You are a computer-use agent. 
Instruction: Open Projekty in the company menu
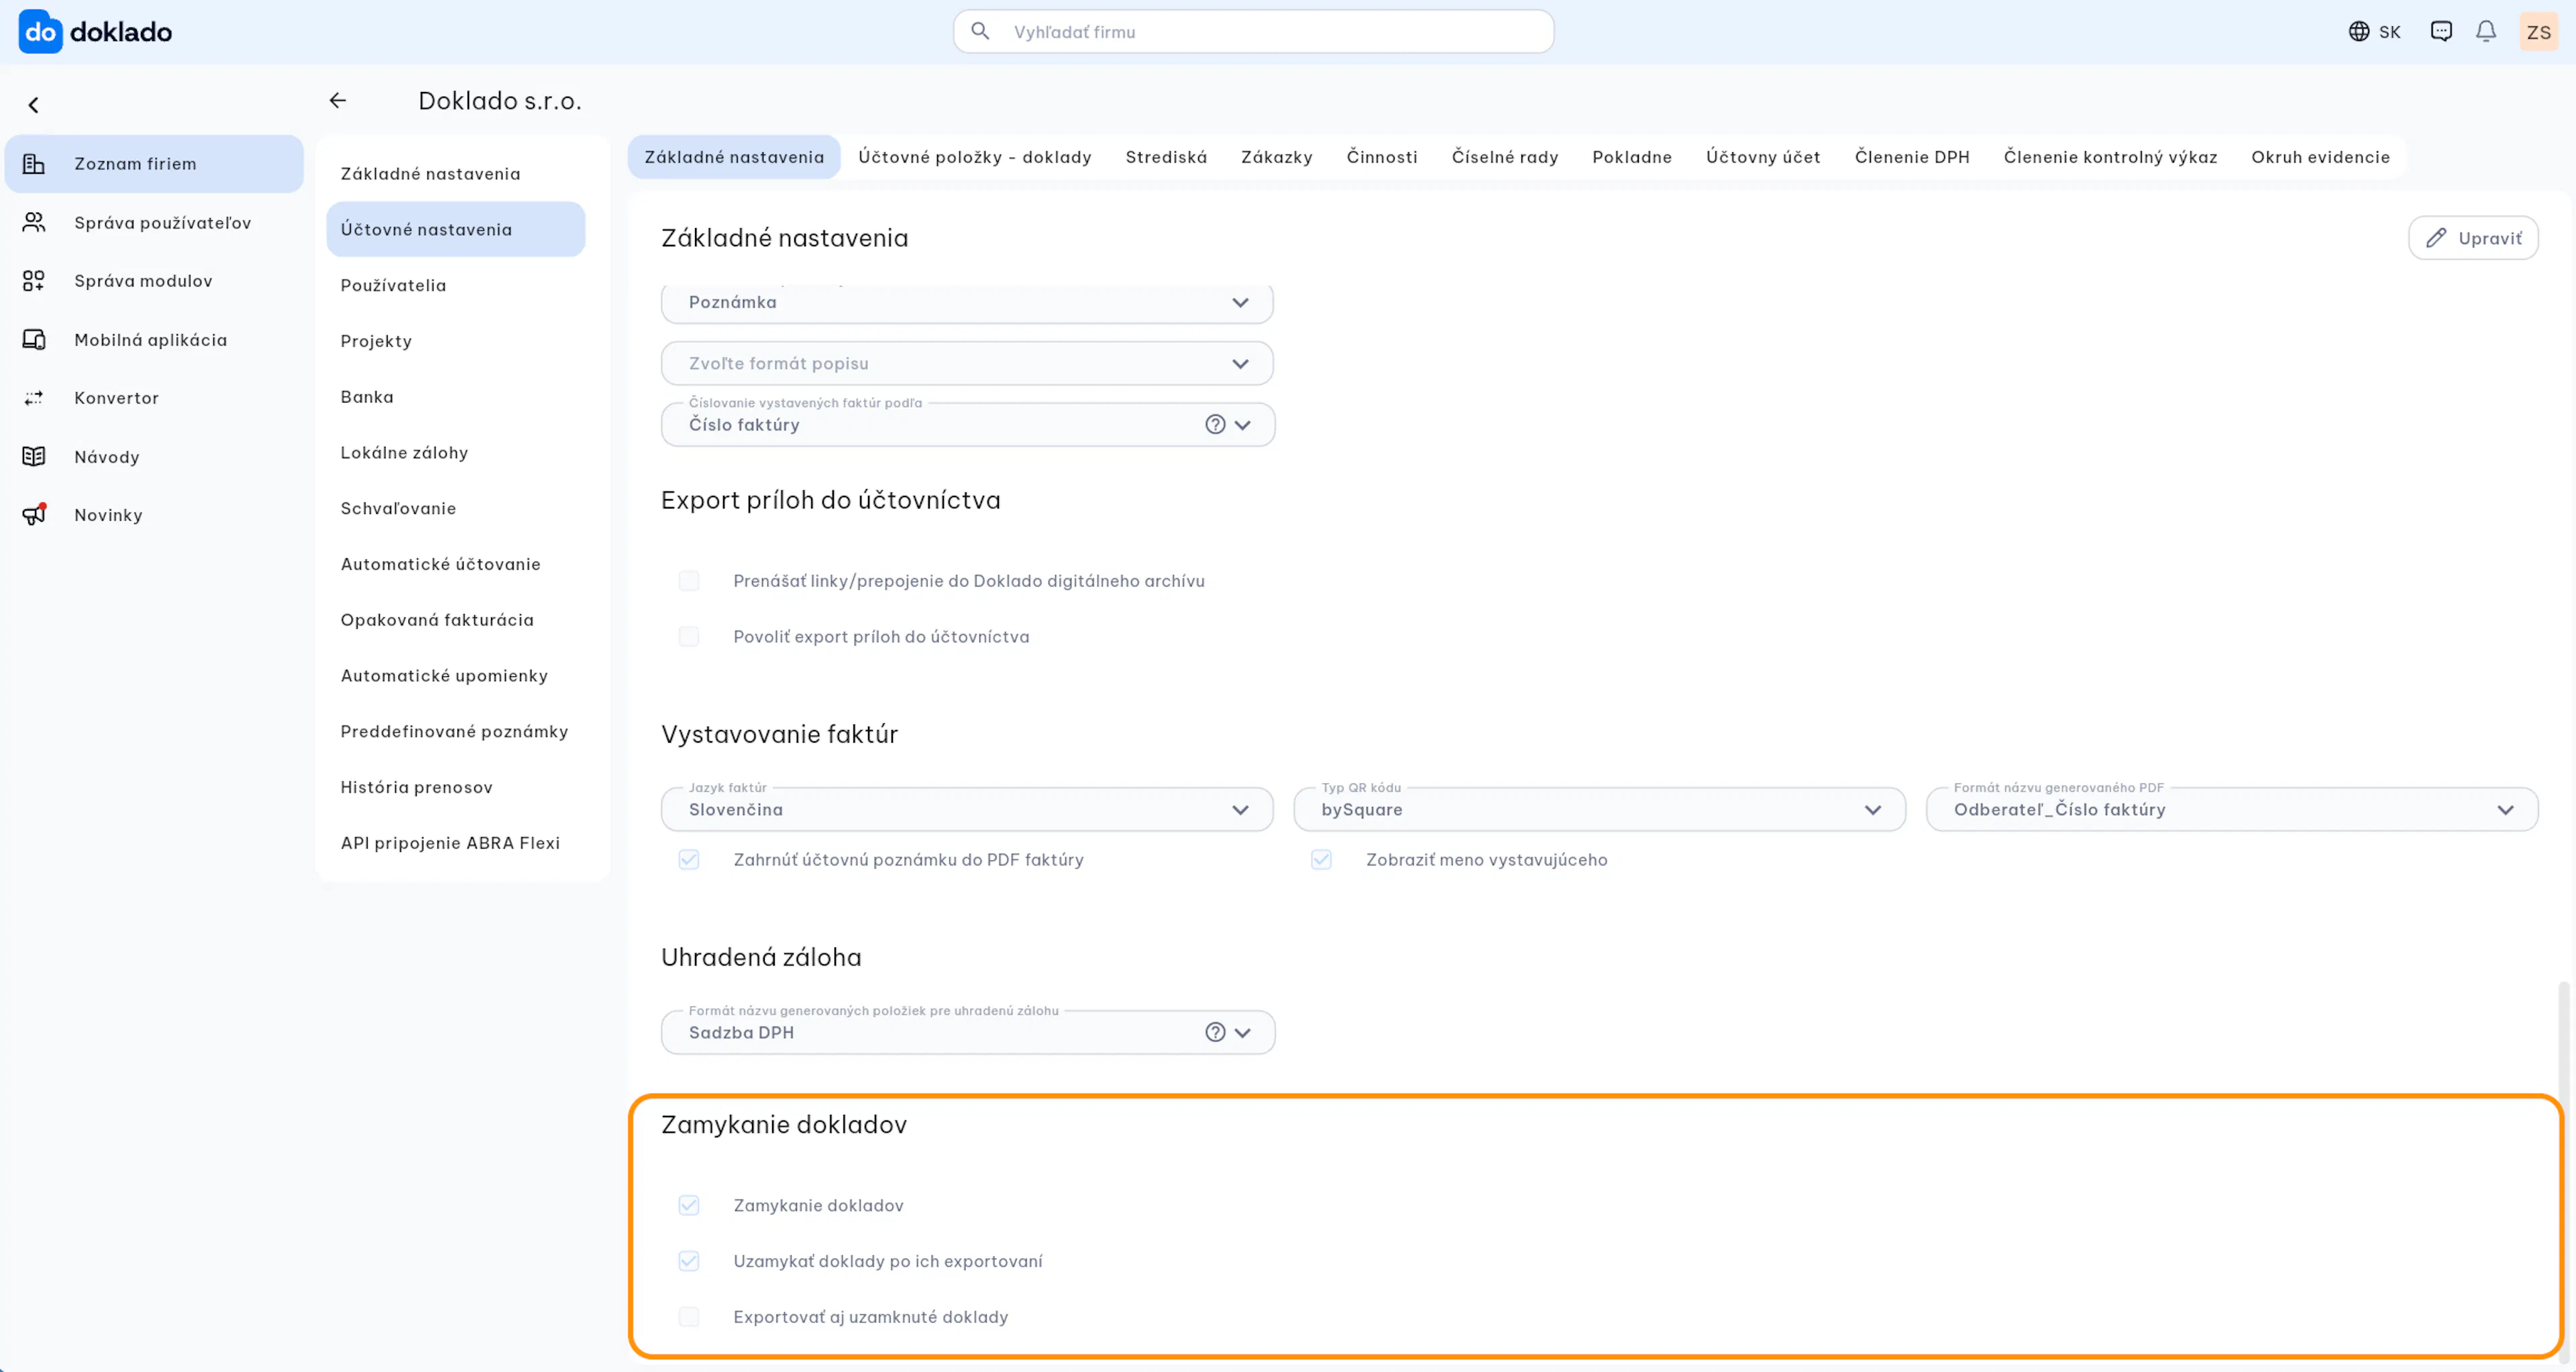point(456,342)
